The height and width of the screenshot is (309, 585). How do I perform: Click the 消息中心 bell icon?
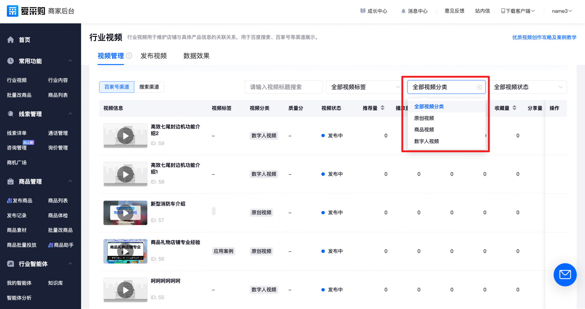(x=403, y=11)
